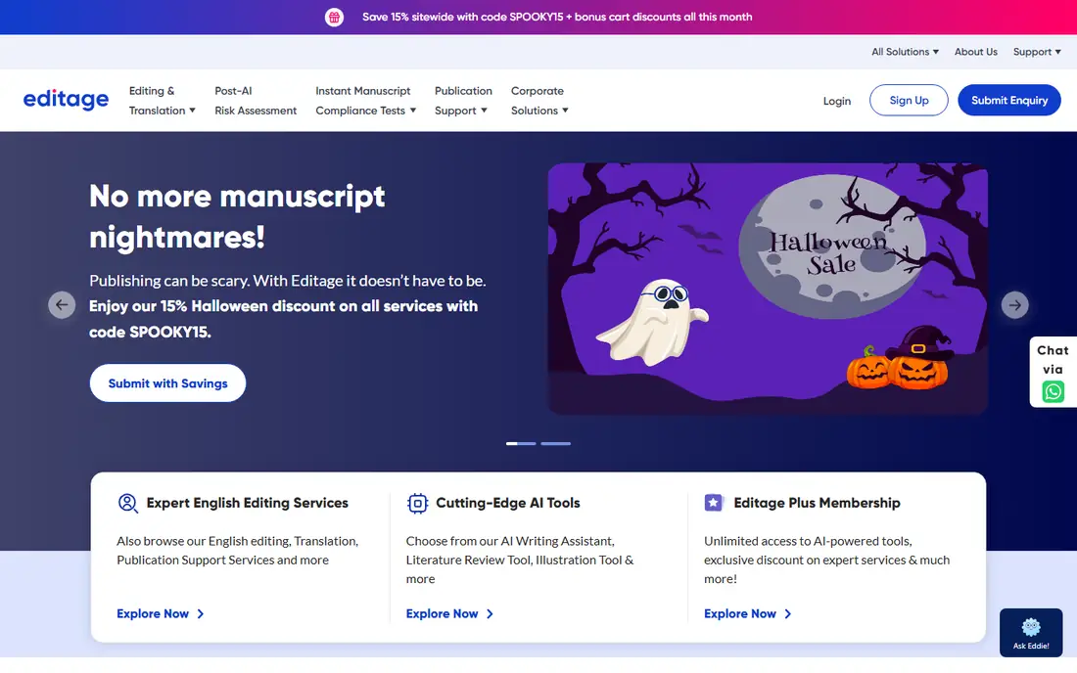Go to next carousel slide arrow
Screen dimensions: 1077x673
pyautogui.click(x=1014, y=304)
